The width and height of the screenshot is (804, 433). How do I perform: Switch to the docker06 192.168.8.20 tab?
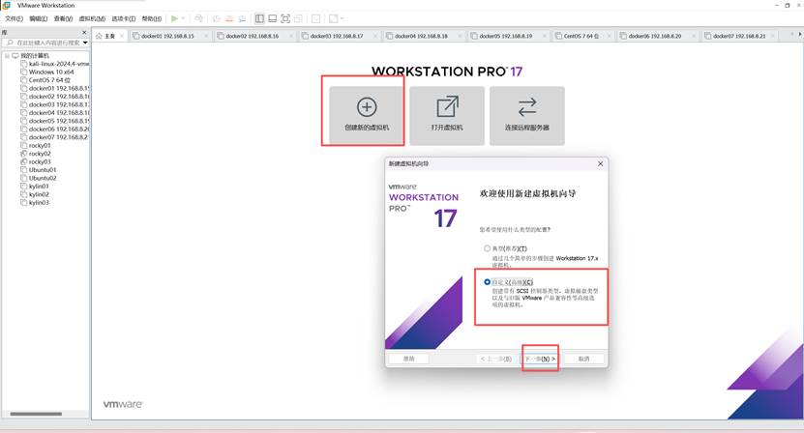(655, 36)
